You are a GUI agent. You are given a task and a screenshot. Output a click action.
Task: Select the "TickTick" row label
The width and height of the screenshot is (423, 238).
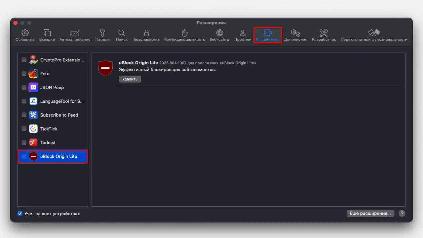click(49, 129)
